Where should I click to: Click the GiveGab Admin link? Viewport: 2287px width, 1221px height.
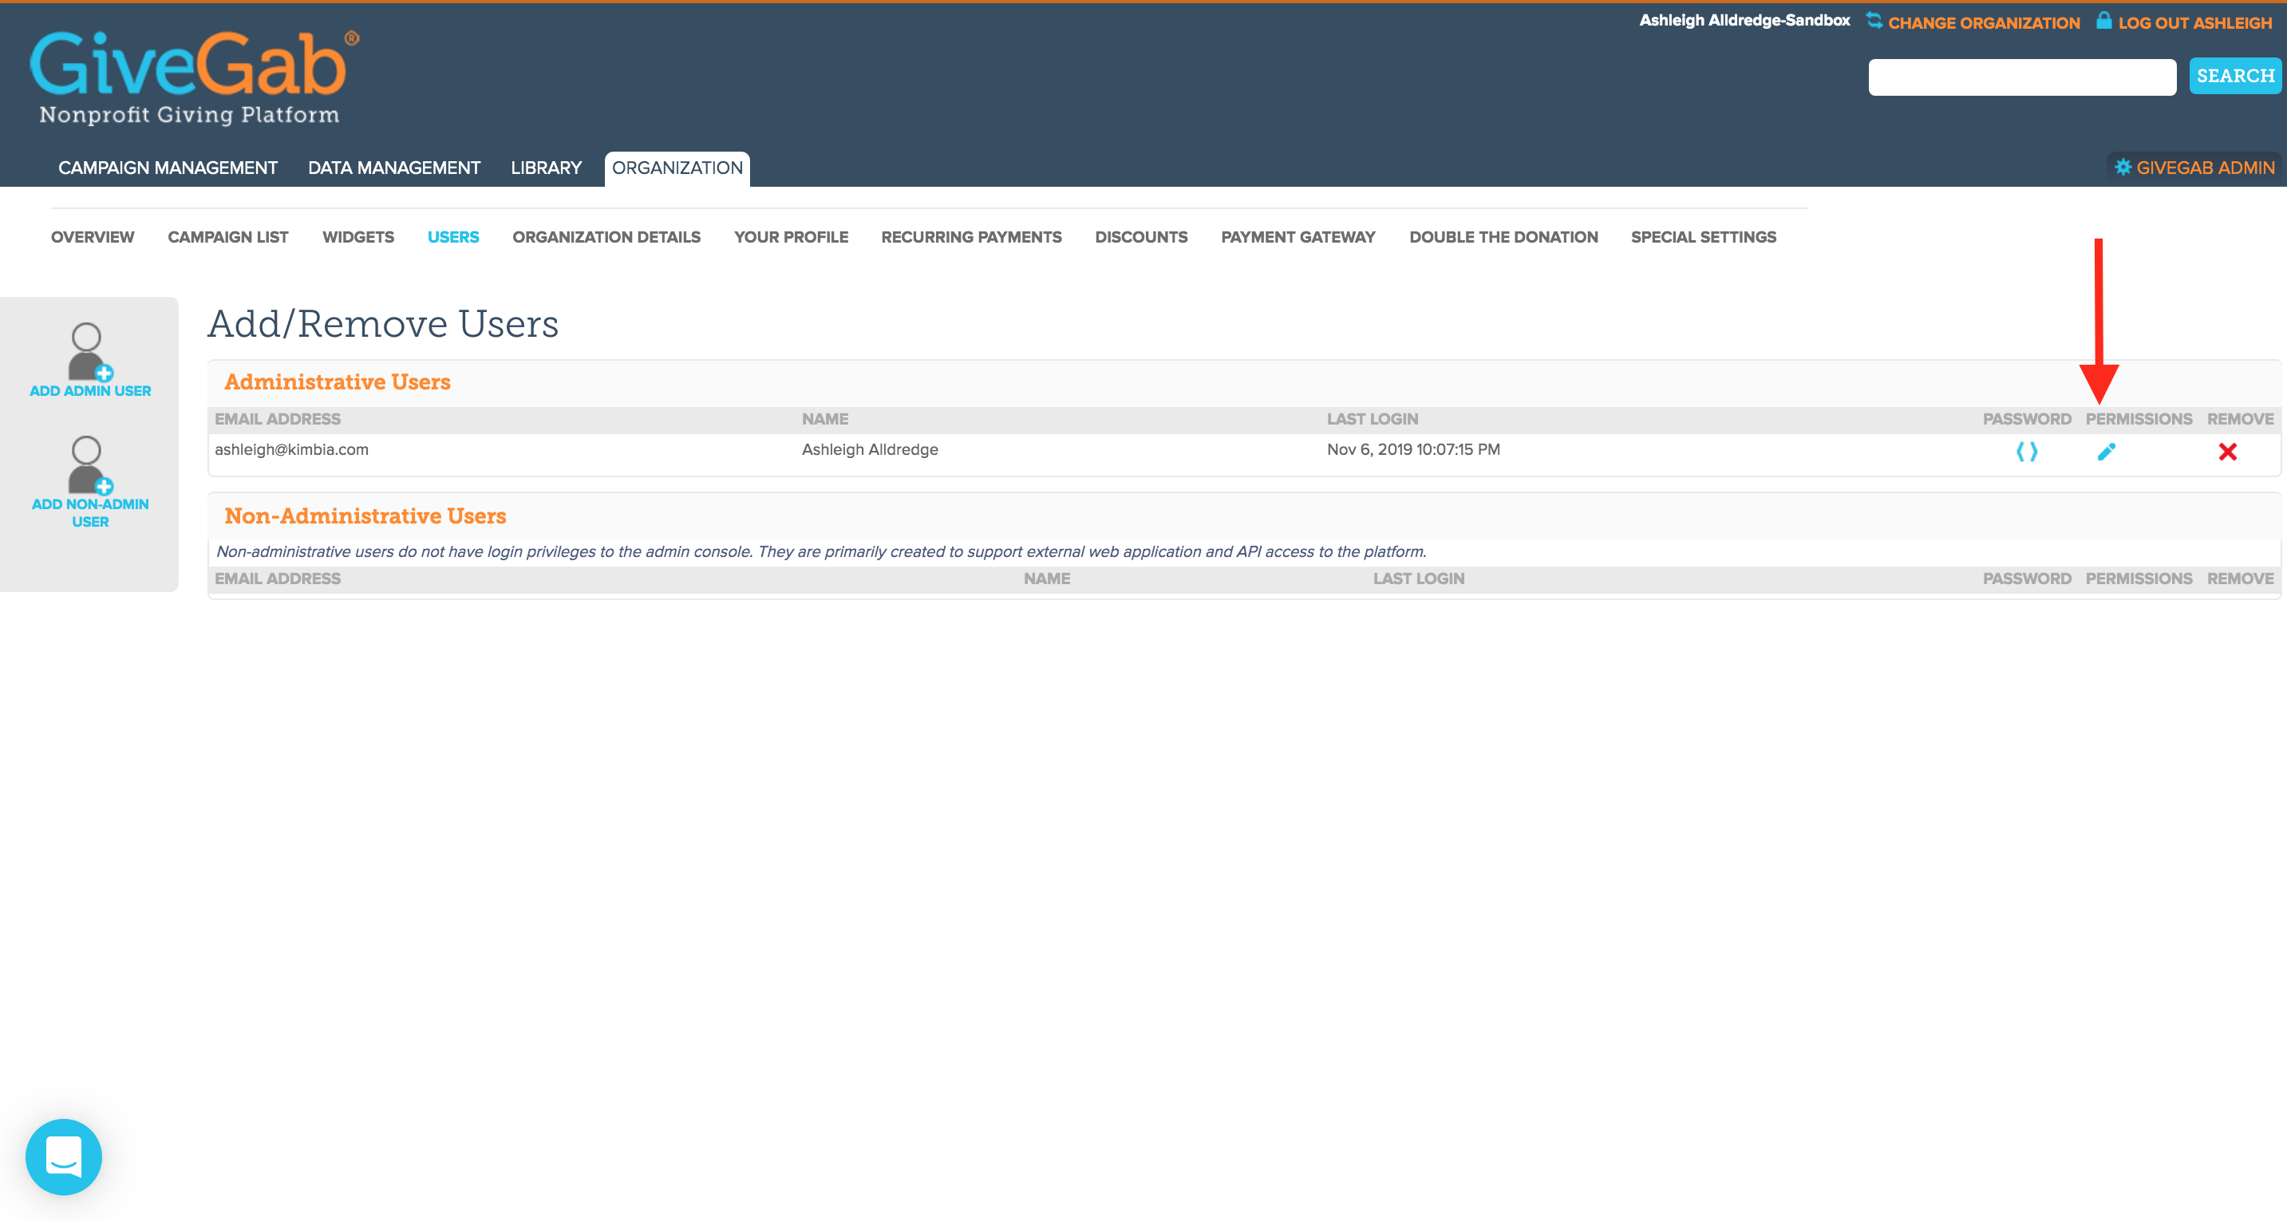2206,168
